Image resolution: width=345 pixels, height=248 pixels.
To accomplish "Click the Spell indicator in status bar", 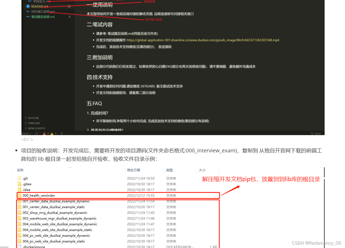I will pos(316,134).
